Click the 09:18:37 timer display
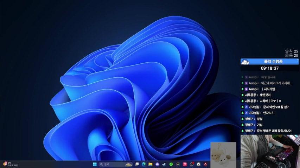The width and height of the screenshot is (300, 168). click(x=270, y=68)
